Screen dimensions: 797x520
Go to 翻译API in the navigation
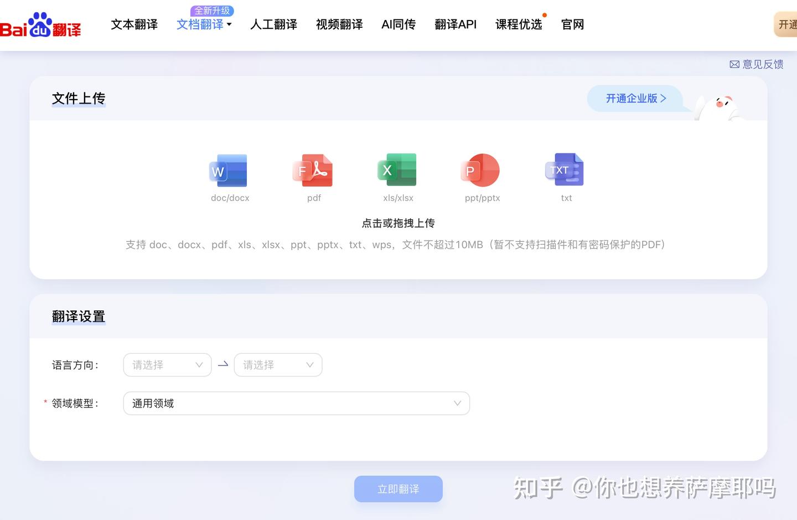[x=456, y=24]
